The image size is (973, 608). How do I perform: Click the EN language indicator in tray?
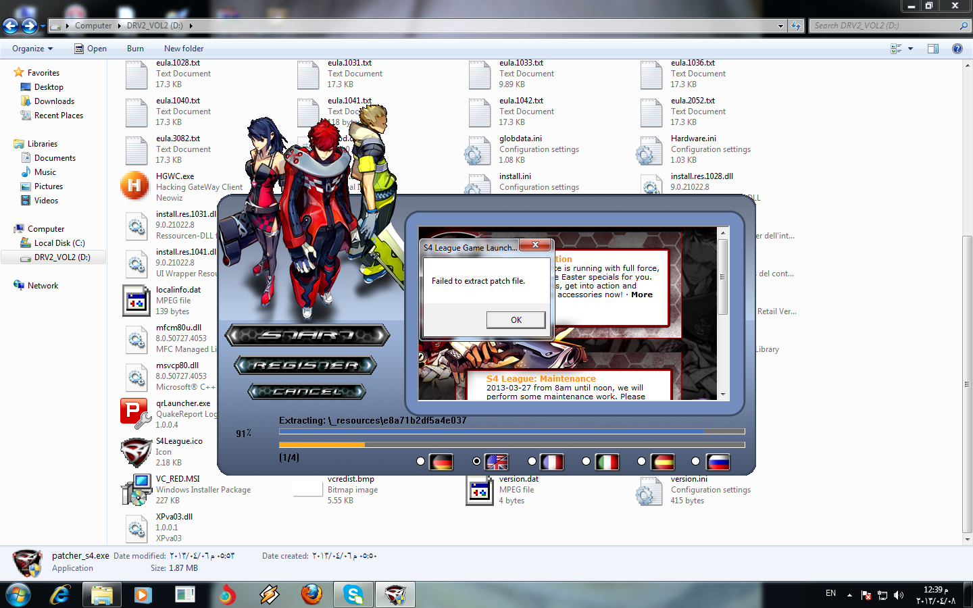click(830, 593)
